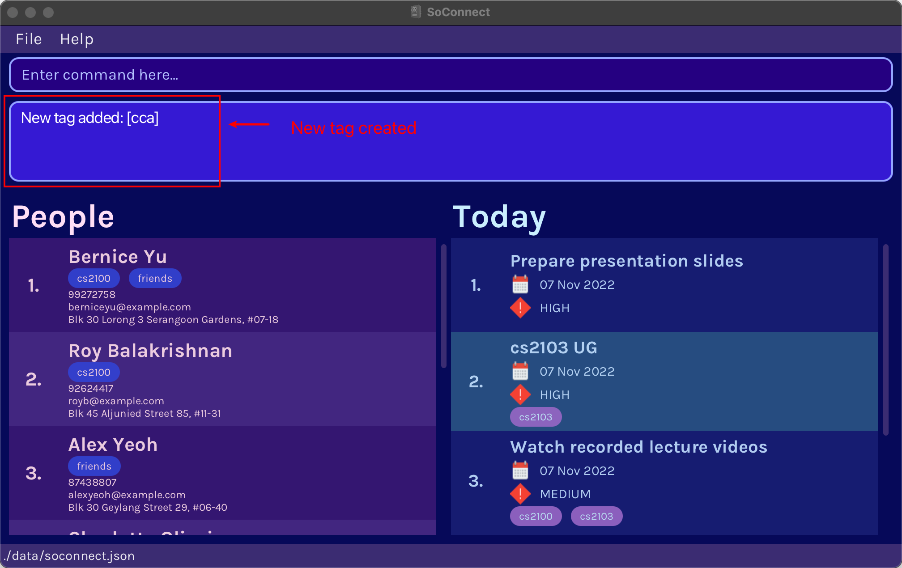The height and width of the screenshot is (568, 902).
Task: Select the cs2100 tag on Bernice Yu
Action: pos(94,278)
